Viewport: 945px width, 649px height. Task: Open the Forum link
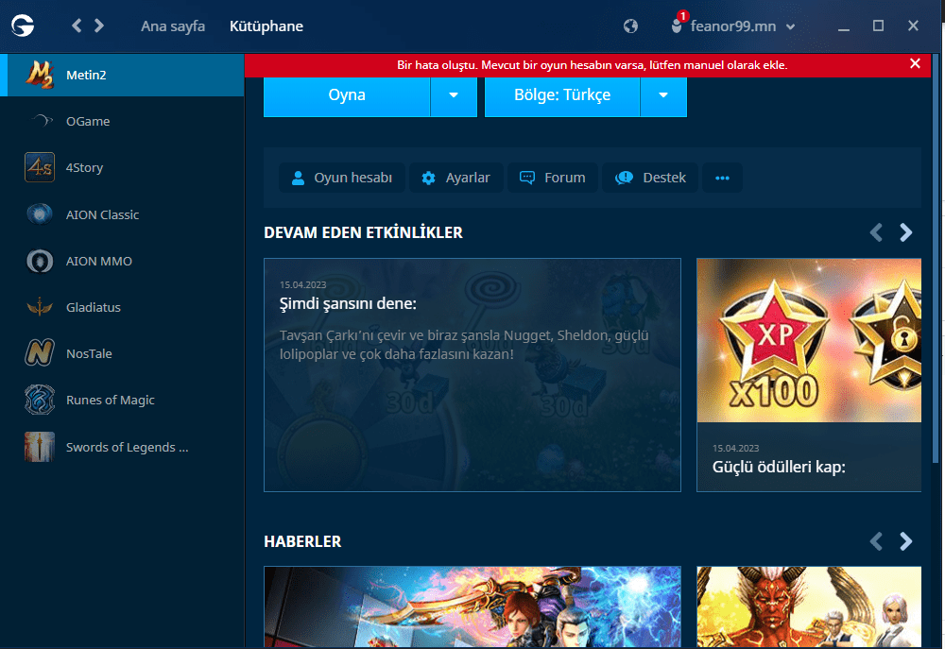tap(553, 178)
